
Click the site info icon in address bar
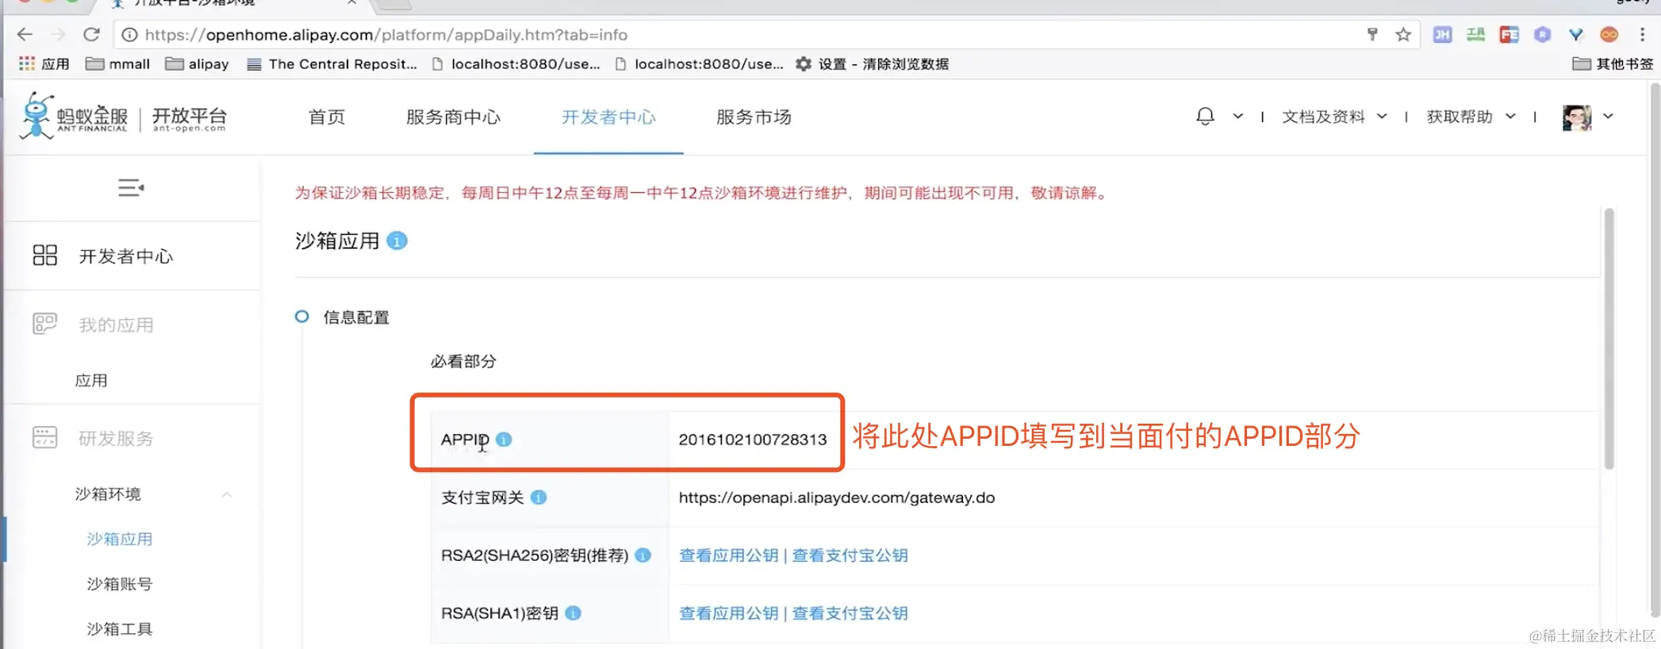point(129,35)
